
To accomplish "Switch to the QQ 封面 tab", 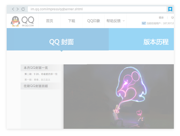I will click(58, 39).
